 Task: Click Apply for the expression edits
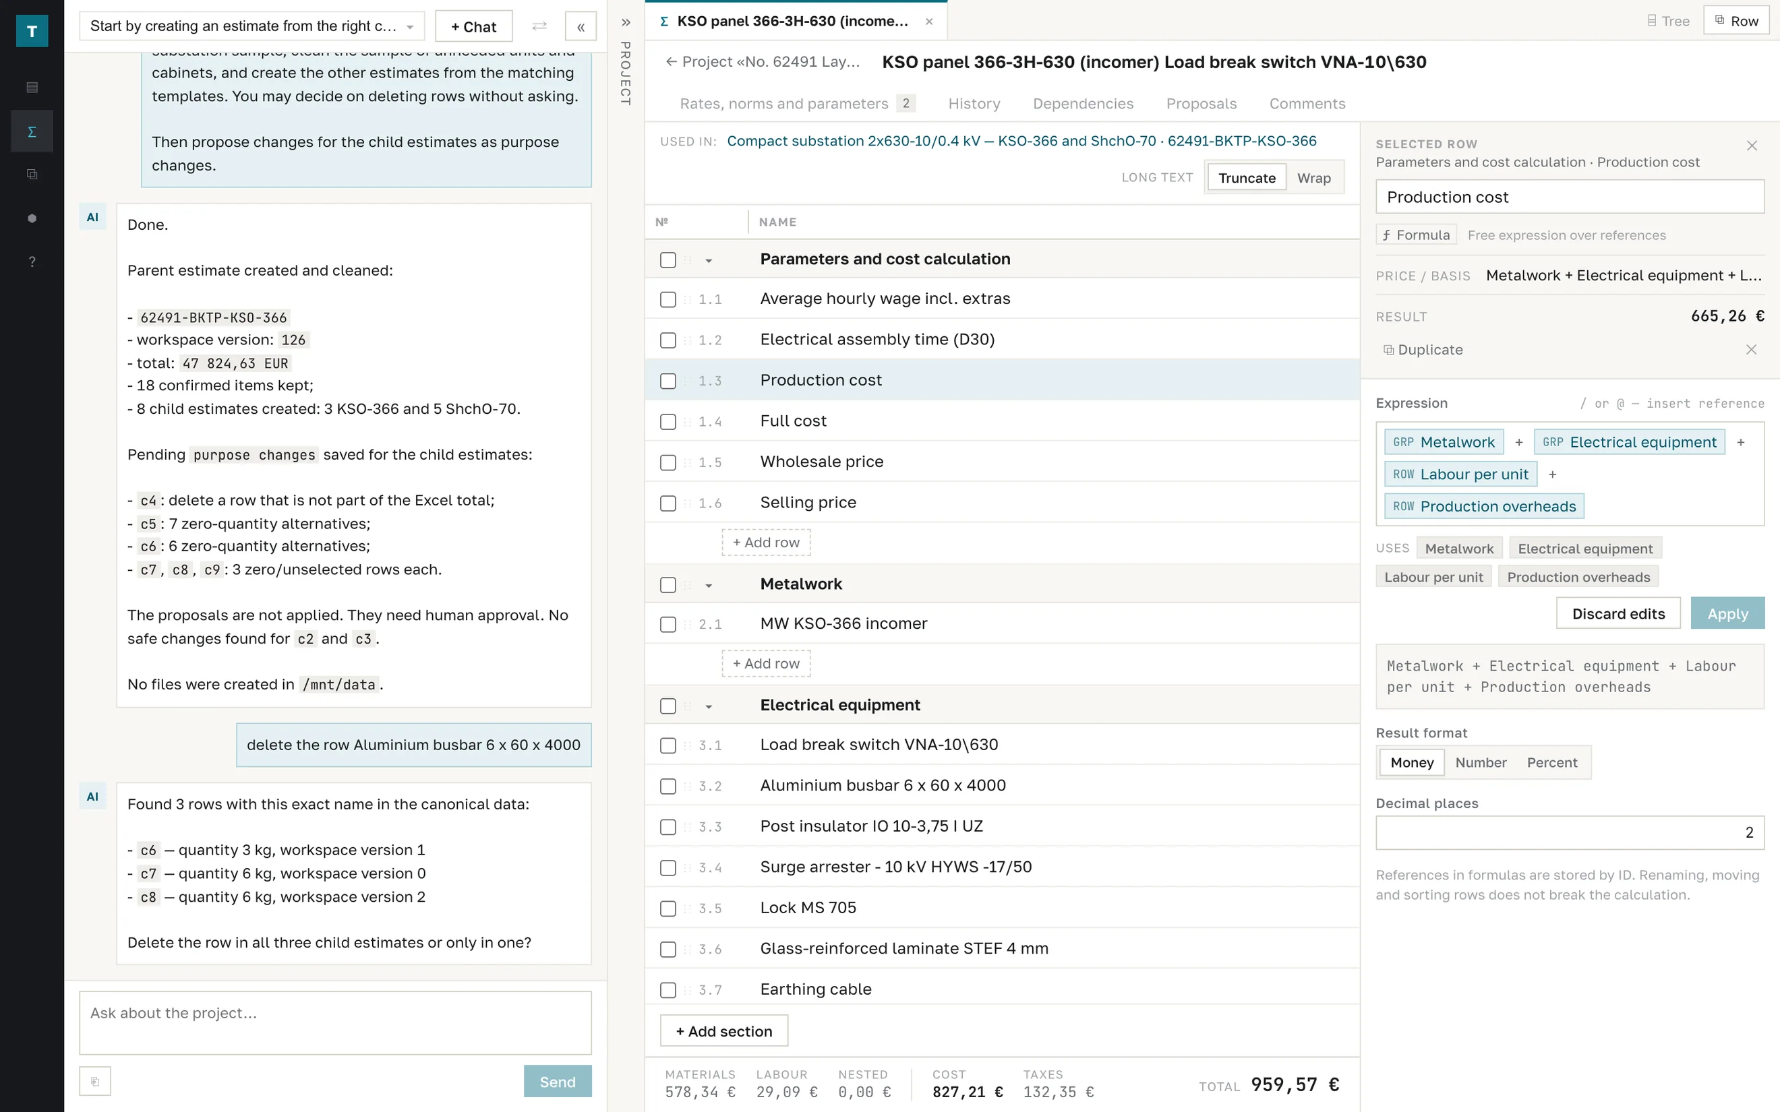[x=1727, y=613]
